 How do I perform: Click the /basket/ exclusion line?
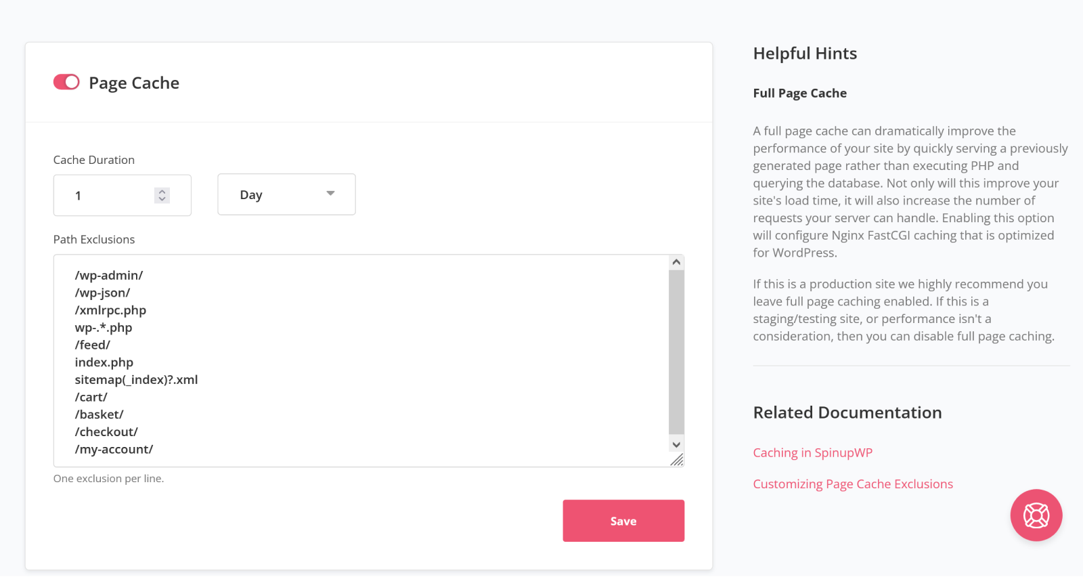pos(99,414)
